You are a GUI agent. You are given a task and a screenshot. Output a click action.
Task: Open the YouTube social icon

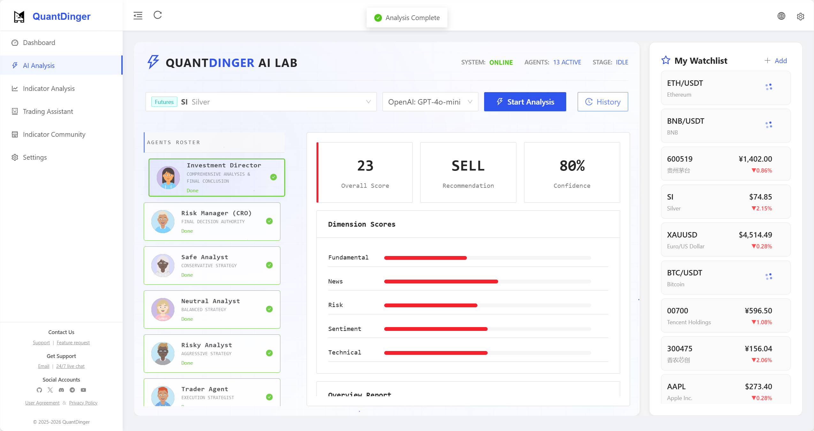pos(83,390)
